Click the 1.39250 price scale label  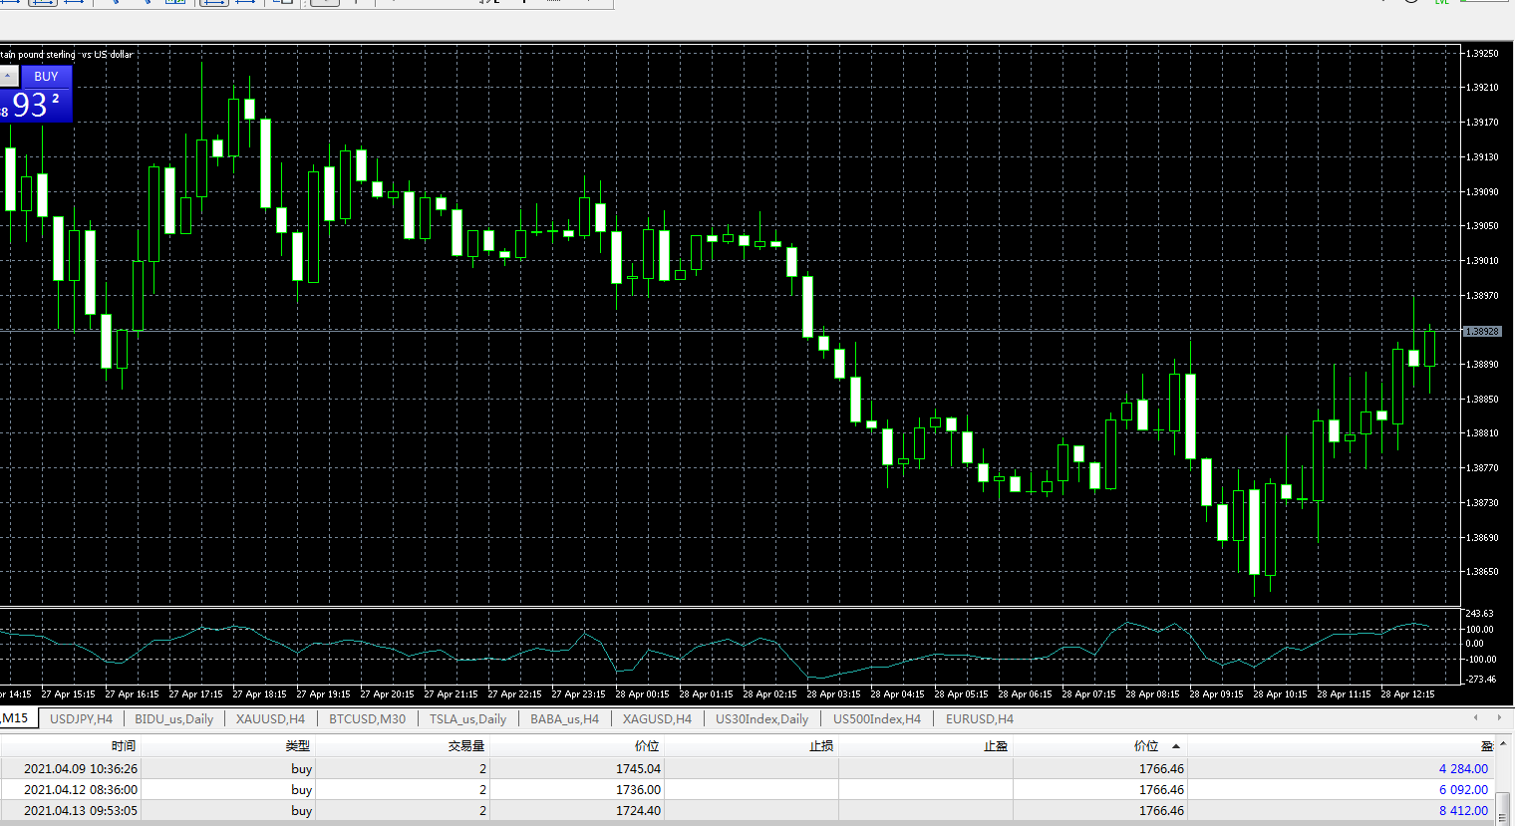click(1482, 54)
